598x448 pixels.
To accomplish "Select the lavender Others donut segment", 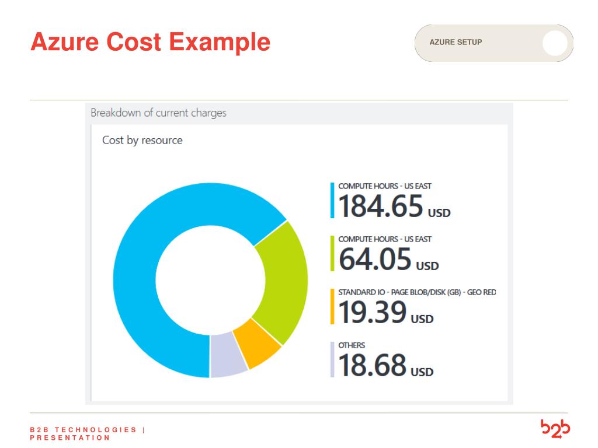I will (x=227, y=355).
